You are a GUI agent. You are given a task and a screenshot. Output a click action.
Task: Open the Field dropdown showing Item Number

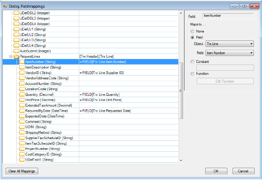point(229,53)
